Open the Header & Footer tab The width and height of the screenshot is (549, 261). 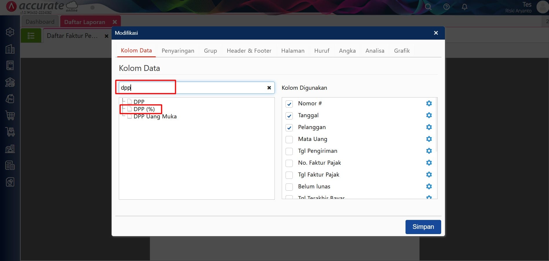click(249, 51)
